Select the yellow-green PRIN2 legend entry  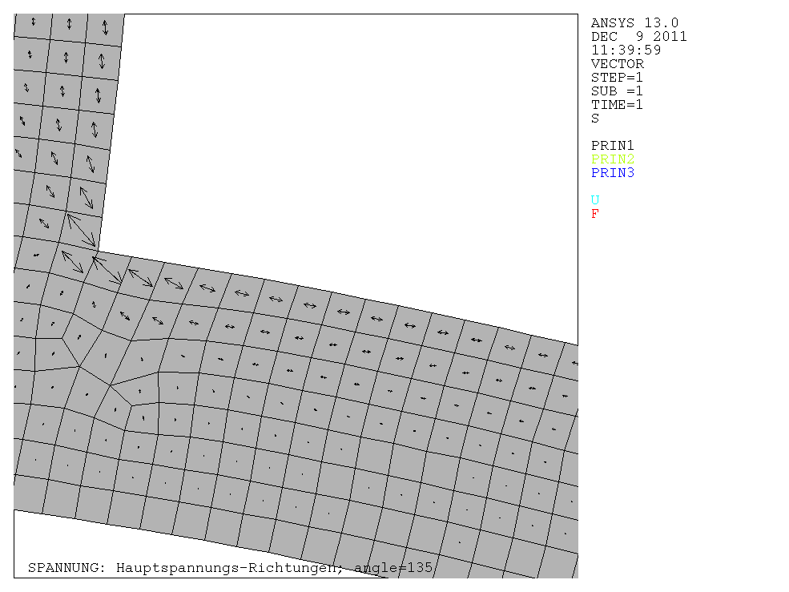point(612,159)
